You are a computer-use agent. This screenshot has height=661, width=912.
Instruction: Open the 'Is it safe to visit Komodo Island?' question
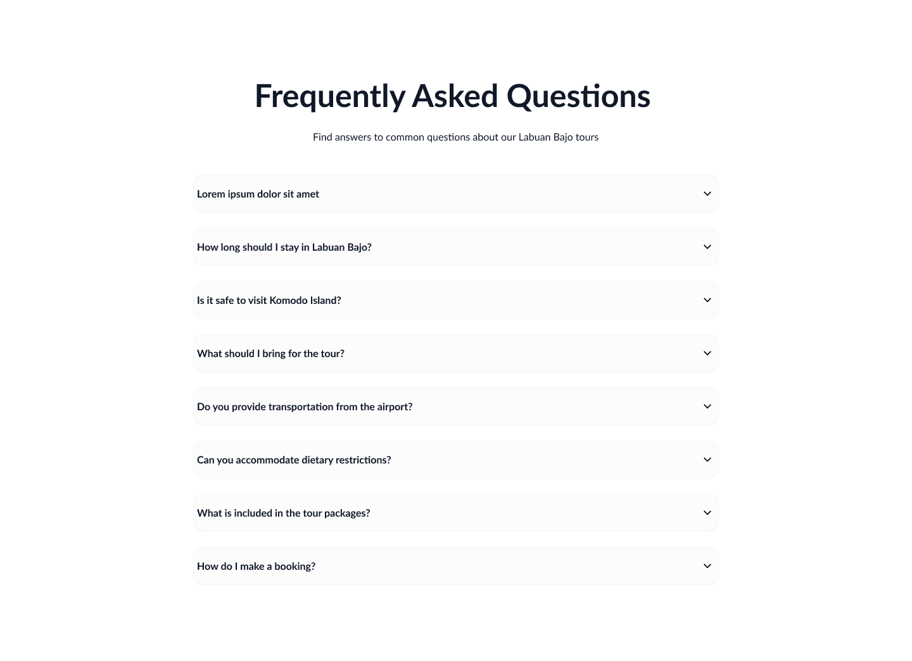pos(455,300)
